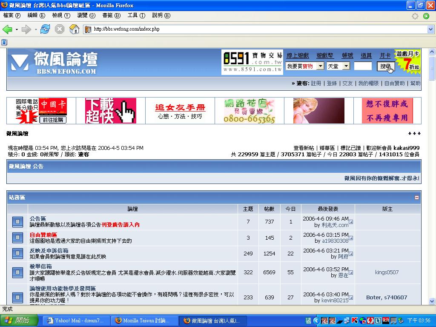Screen dimensions: 436x327
Task: Click the search text input field
Action: (363, 66)
